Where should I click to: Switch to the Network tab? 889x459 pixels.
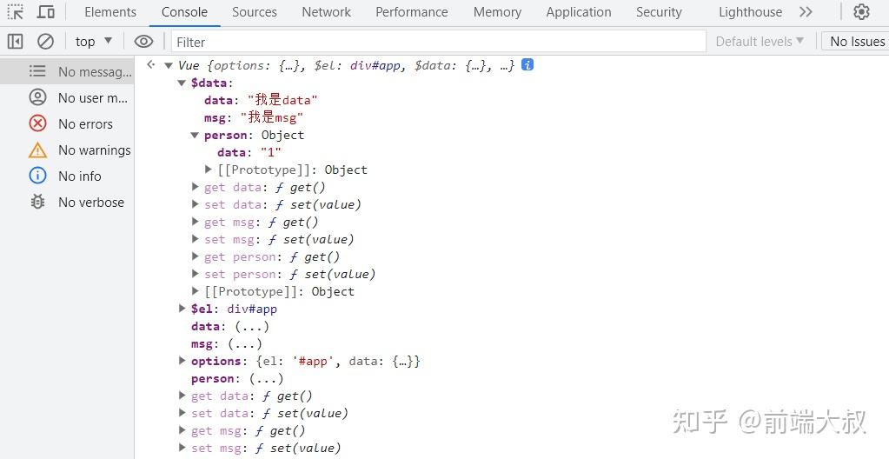326,12
